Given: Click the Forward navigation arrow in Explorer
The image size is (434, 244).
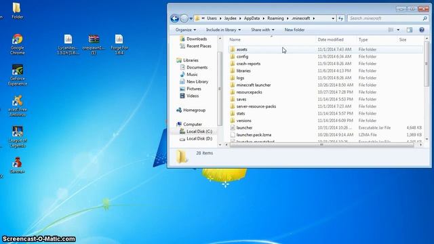Looking at the screenshot, I should pos(184,18).
